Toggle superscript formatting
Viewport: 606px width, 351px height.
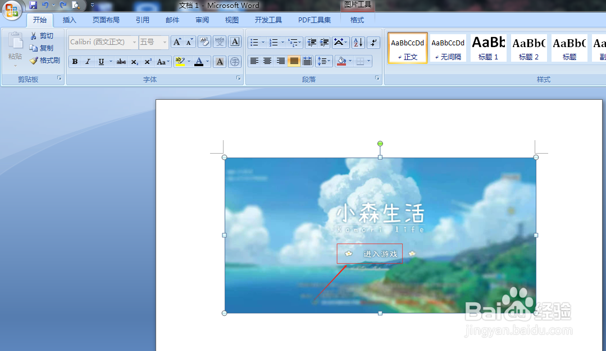[148, 62]
